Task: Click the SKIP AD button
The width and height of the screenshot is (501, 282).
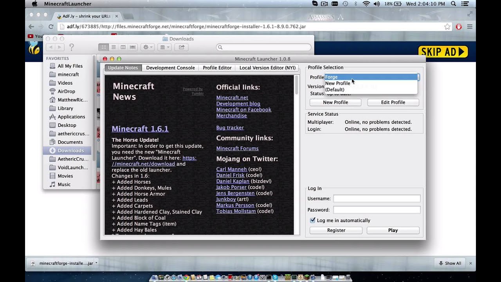Action: pyautogui.click(x=443, y=52)
